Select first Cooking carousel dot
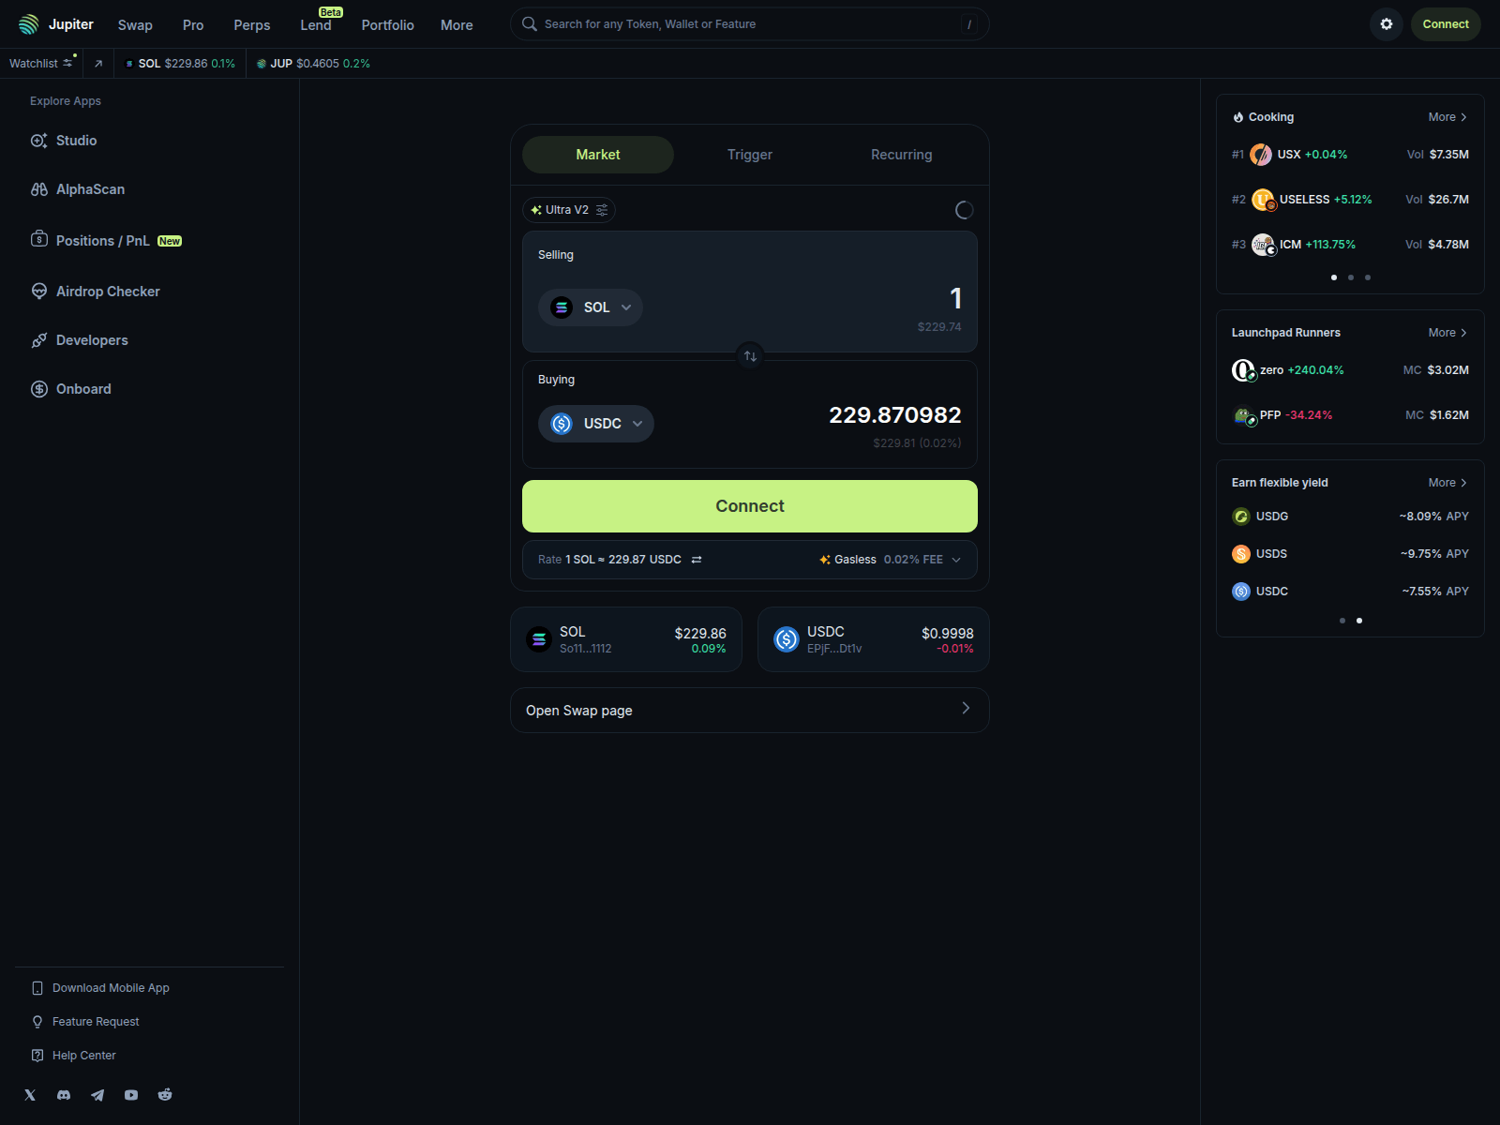Viewport: 1500px width, 1125px height. click(1334, 277)
